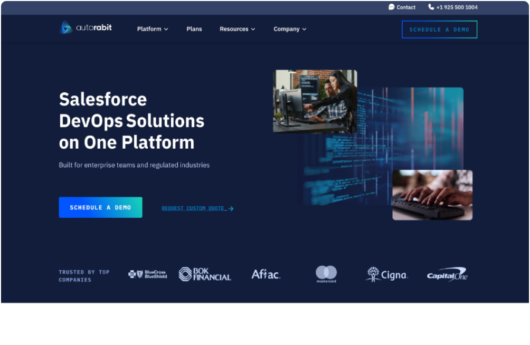Click the Capital One logo
The height and width of the screenshot is (345, 530).
pyautogui.click(x=447, y=274)
